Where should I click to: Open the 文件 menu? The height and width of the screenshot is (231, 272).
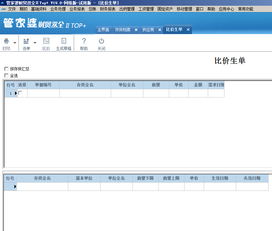(12, 9)
